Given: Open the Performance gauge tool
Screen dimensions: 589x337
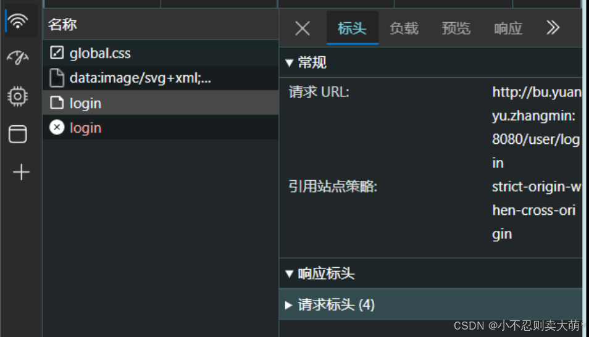Looking at the screenshot, I should (x=18, y=58).
